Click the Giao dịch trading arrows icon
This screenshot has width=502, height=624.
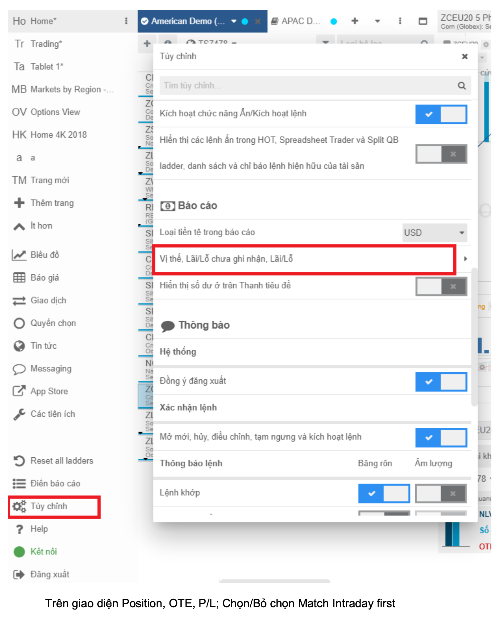coord(19,300)
